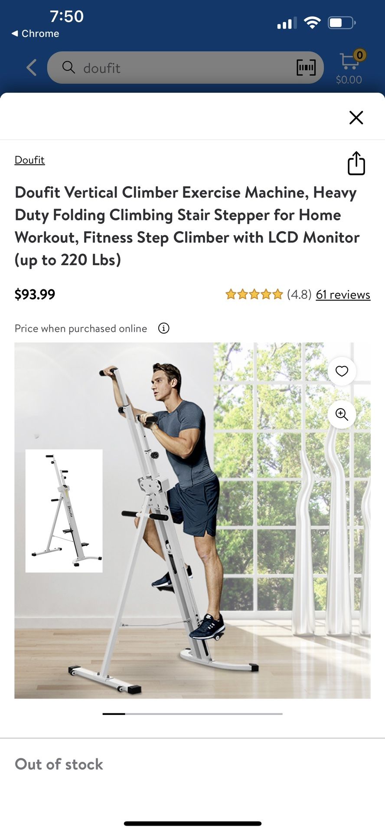This screenshot has width=385, height=833.
Task: Tap the image carousel progress indicator
Action: [x=192, y=714]
